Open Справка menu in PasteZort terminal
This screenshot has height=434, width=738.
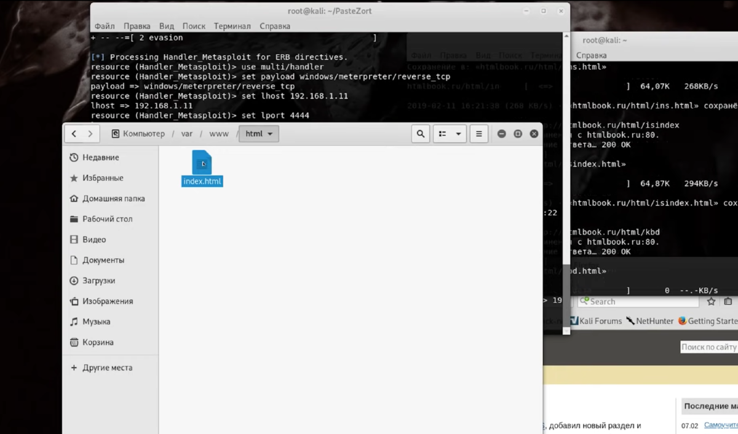tap(275, 26)
